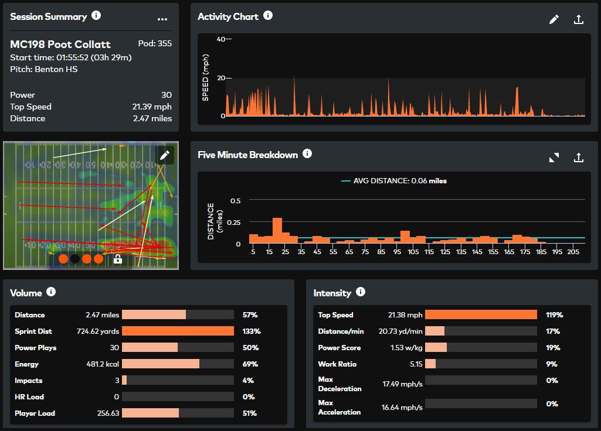Show the Activity Chart info icon
Screen dimensions: 601x431
coord(268,15)
